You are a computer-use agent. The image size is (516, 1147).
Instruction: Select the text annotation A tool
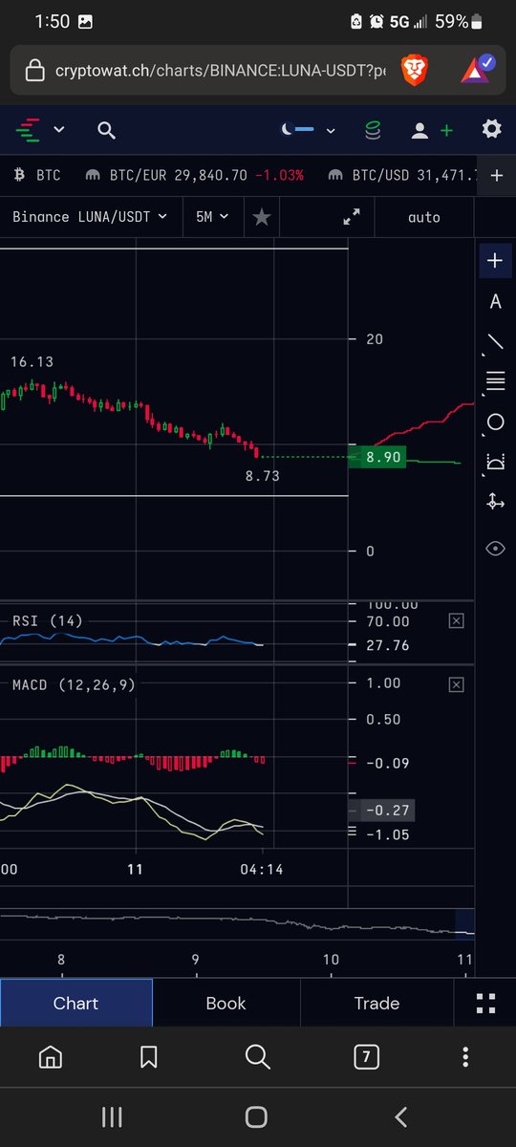pyautogui.click(x=495, y=302)
